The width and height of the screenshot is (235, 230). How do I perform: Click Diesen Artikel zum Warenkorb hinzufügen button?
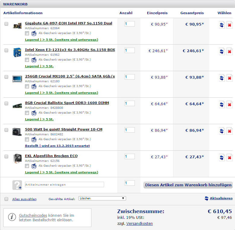tap(188, 185)
